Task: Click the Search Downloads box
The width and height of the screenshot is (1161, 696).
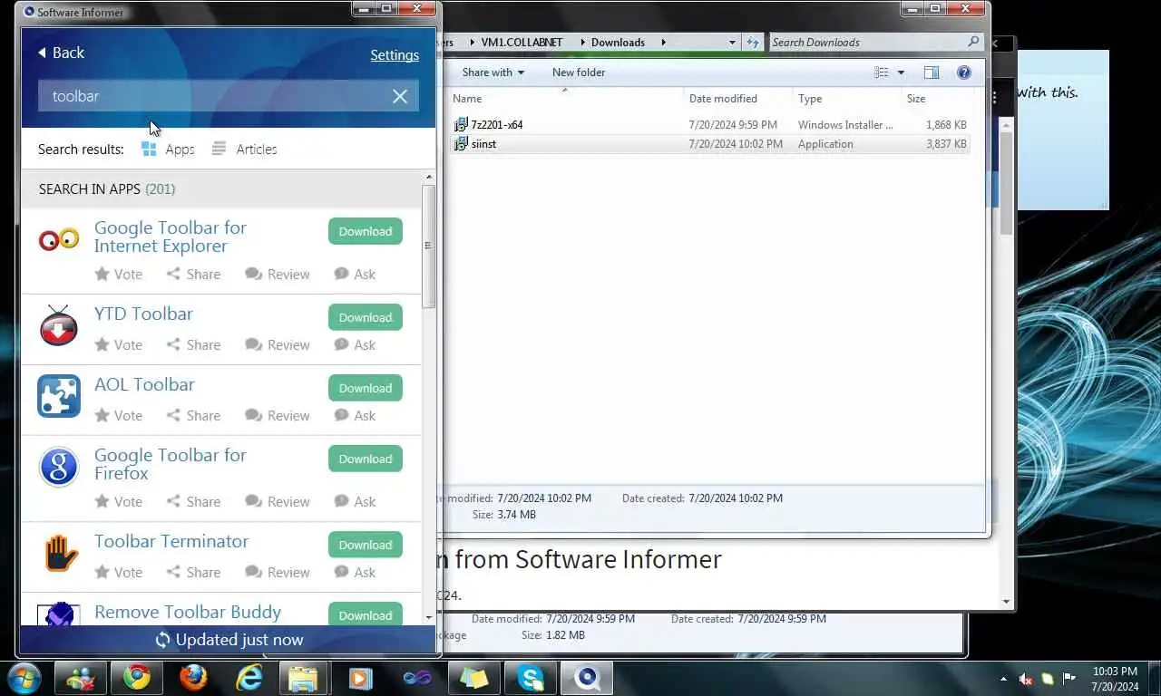Action: 875,42
